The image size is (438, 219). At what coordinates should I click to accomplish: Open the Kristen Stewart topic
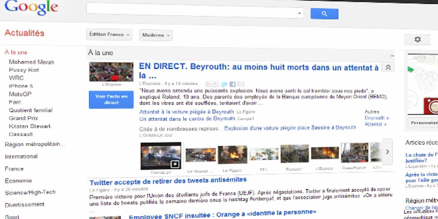click(30, 126)
